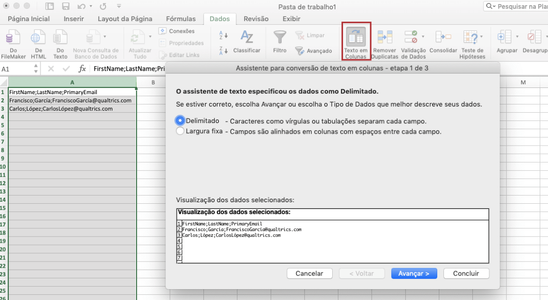Image resolution: width=548 pixels, height=300 pixels.
Task: Sort descending with the Z-A icon
Action: (224, 50)
